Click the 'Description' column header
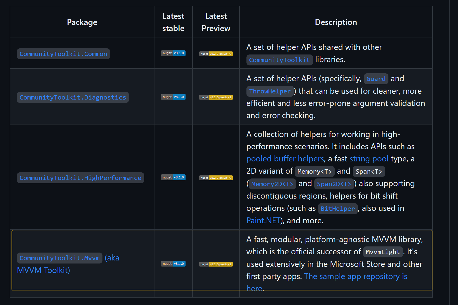The height and width of the screenshot is (305, 458). pos(336,22)
